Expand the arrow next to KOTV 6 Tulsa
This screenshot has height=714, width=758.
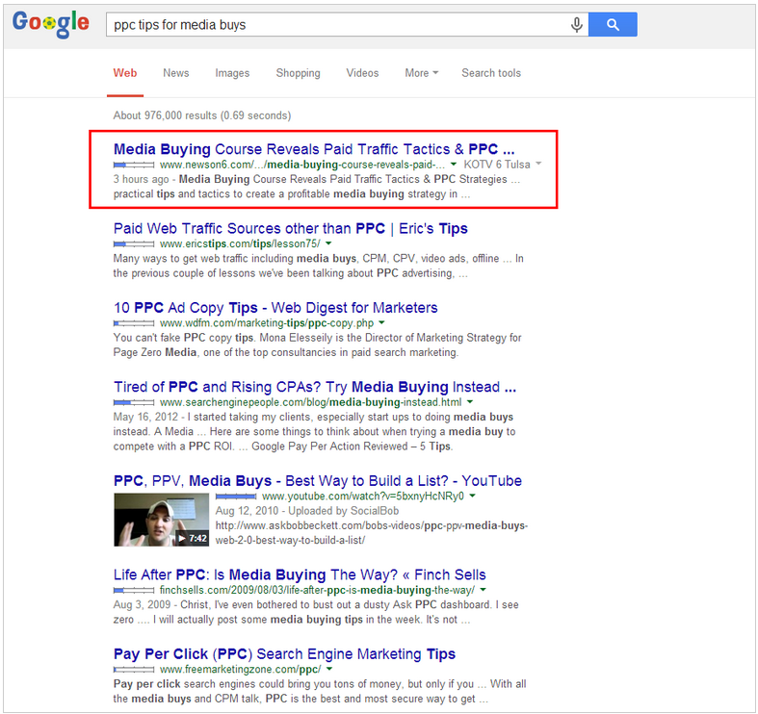[x=538, y=164]
